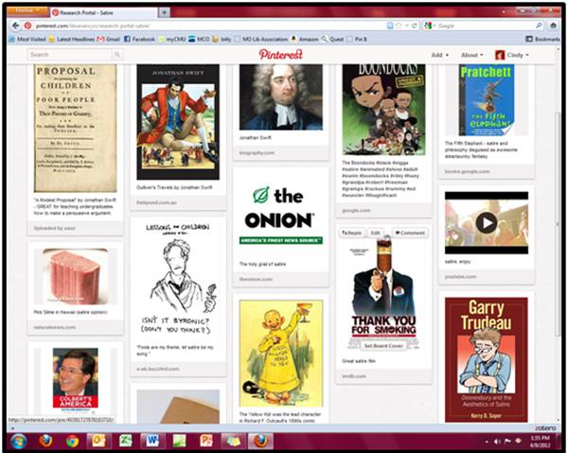Open the Most Visited bookmarks menu
Screen dimensions: 568x453
pyautogui.click(x=29, y=39)
